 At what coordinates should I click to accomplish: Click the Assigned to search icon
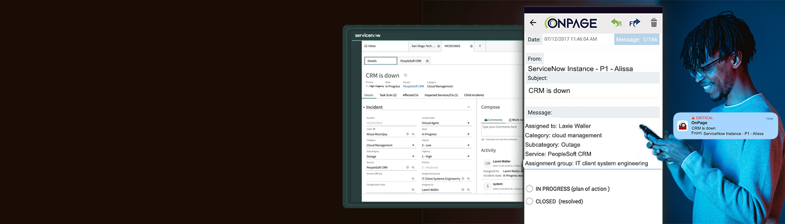468,190
